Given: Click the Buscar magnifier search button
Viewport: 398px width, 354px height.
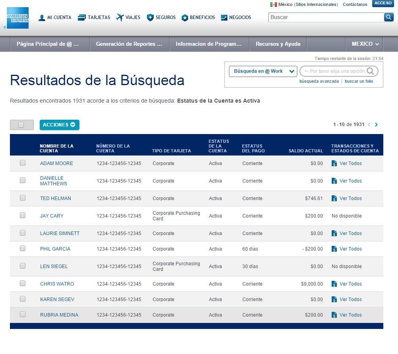Looking at the screenshot, I should tap(388, 17).
